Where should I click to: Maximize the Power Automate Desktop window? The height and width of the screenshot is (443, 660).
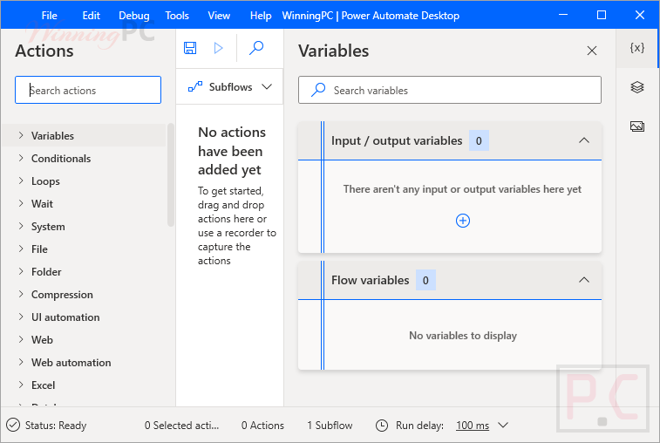tap(602, 15)
